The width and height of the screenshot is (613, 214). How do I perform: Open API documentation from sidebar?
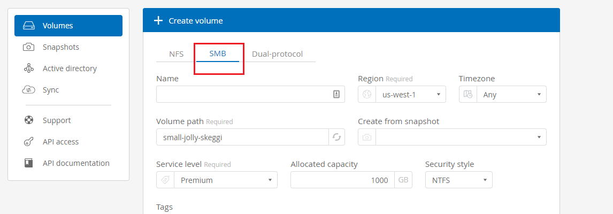pyautogui.click(x=76, y=163)
